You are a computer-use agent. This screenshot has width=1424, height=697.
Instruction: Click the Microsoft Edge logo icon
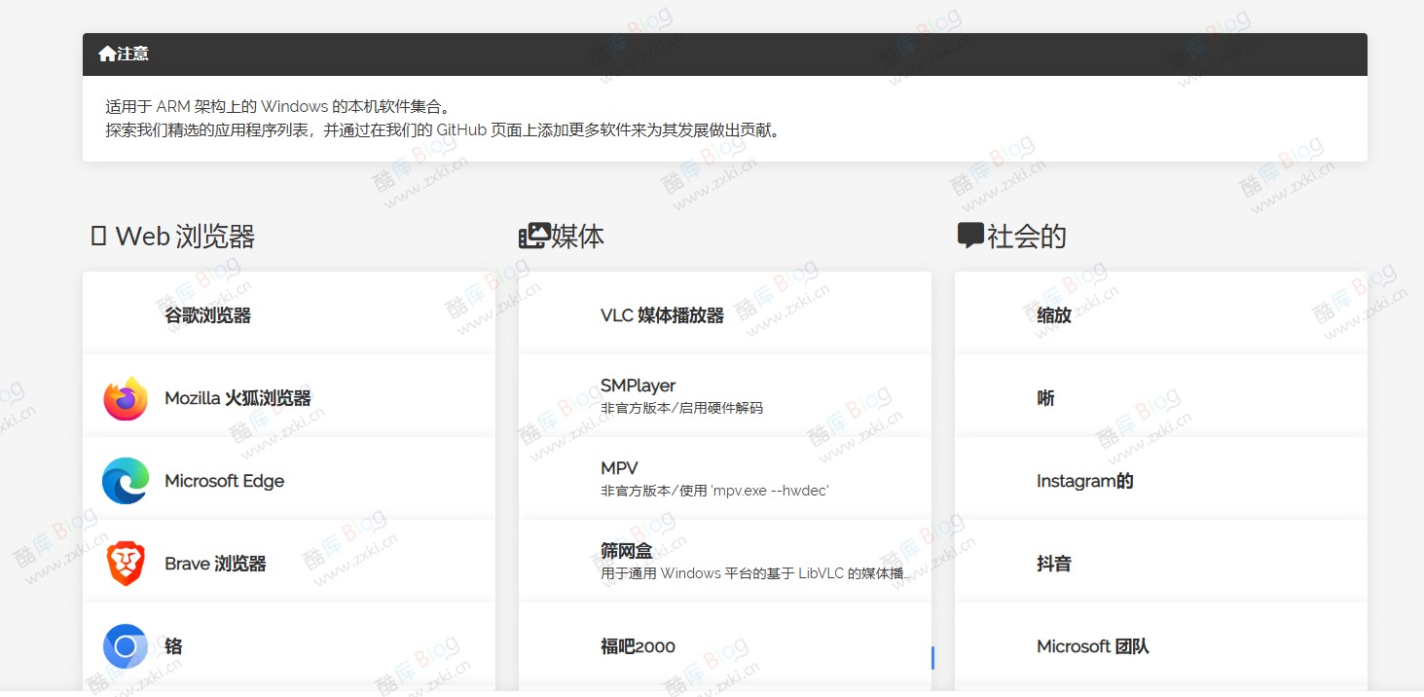pyautogui.click(x=124, y=480)
